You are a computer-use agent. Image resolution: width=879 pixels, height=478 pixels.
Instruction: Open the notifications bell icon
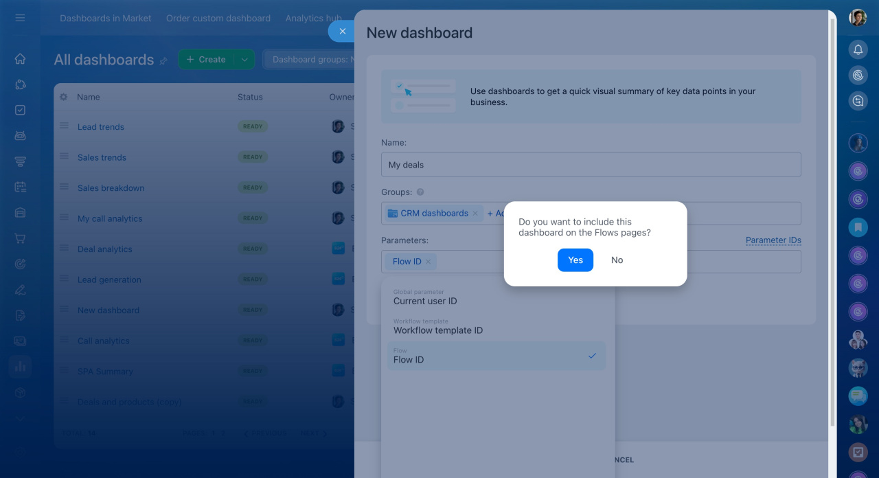[858, 49]
